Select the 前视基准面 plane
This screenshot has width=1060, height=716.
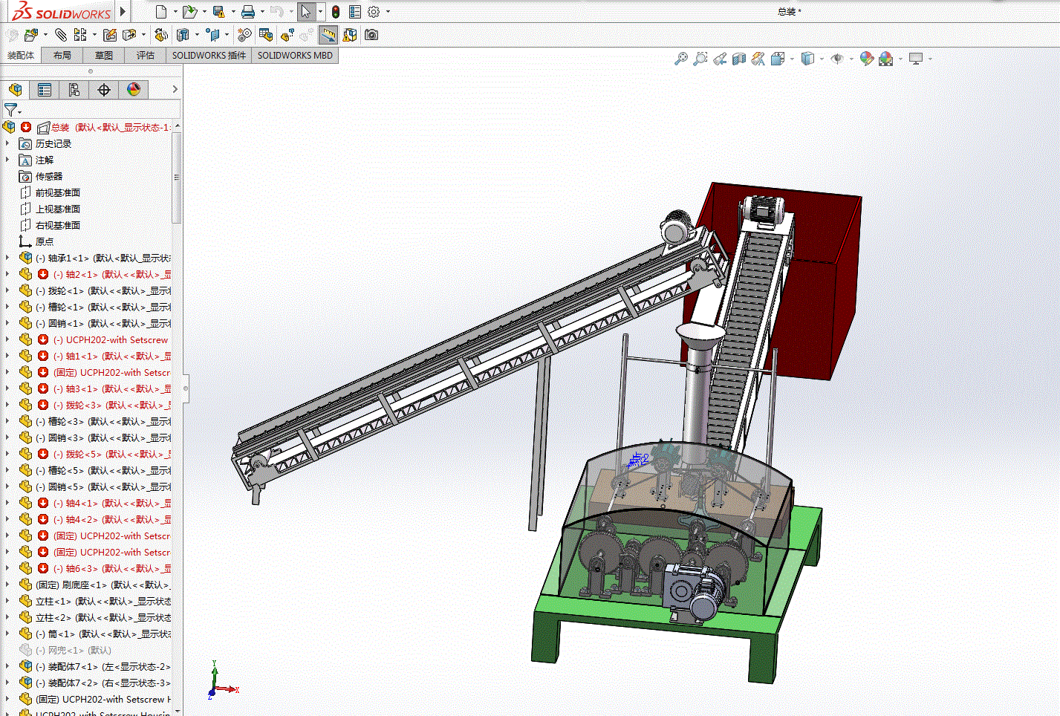tap(58, 192)
